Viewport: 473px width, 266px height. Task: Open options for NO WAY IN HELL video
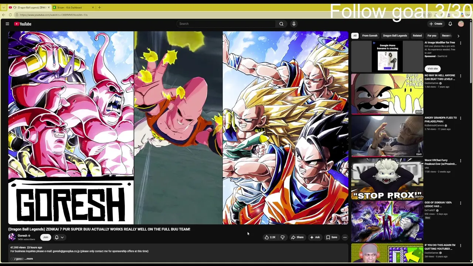point(460,76)
